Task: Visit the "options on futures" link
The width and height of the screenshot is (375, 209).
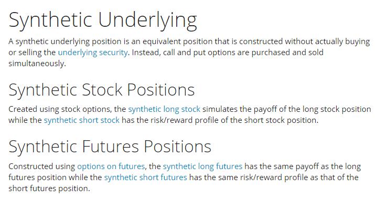Action: [111, 166]
